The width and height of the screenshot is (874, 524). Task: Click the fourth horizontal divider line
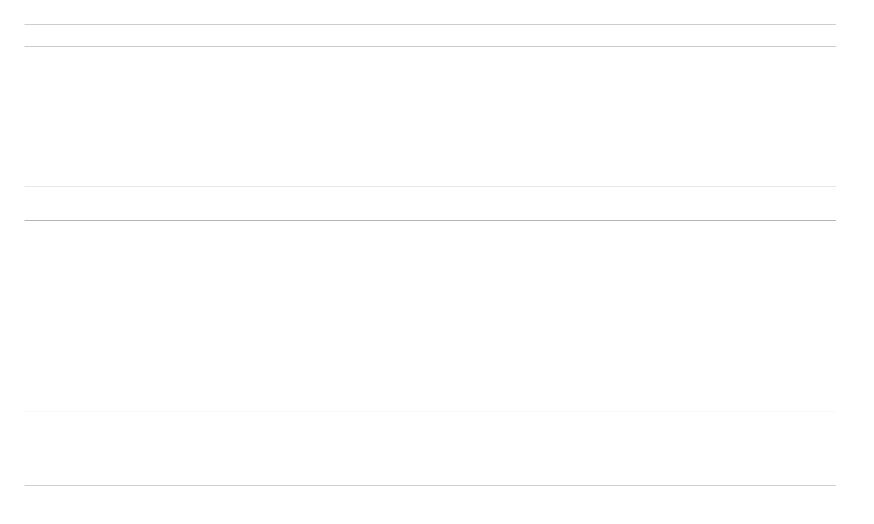click(430, 187)
